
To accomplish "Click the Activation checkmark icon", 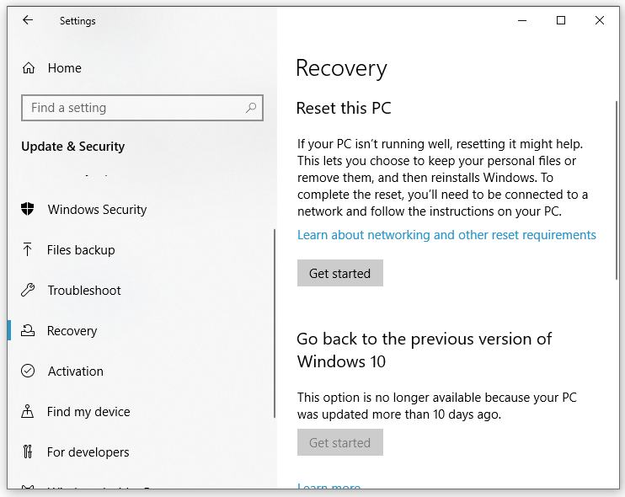I will (x=28, y=371).
